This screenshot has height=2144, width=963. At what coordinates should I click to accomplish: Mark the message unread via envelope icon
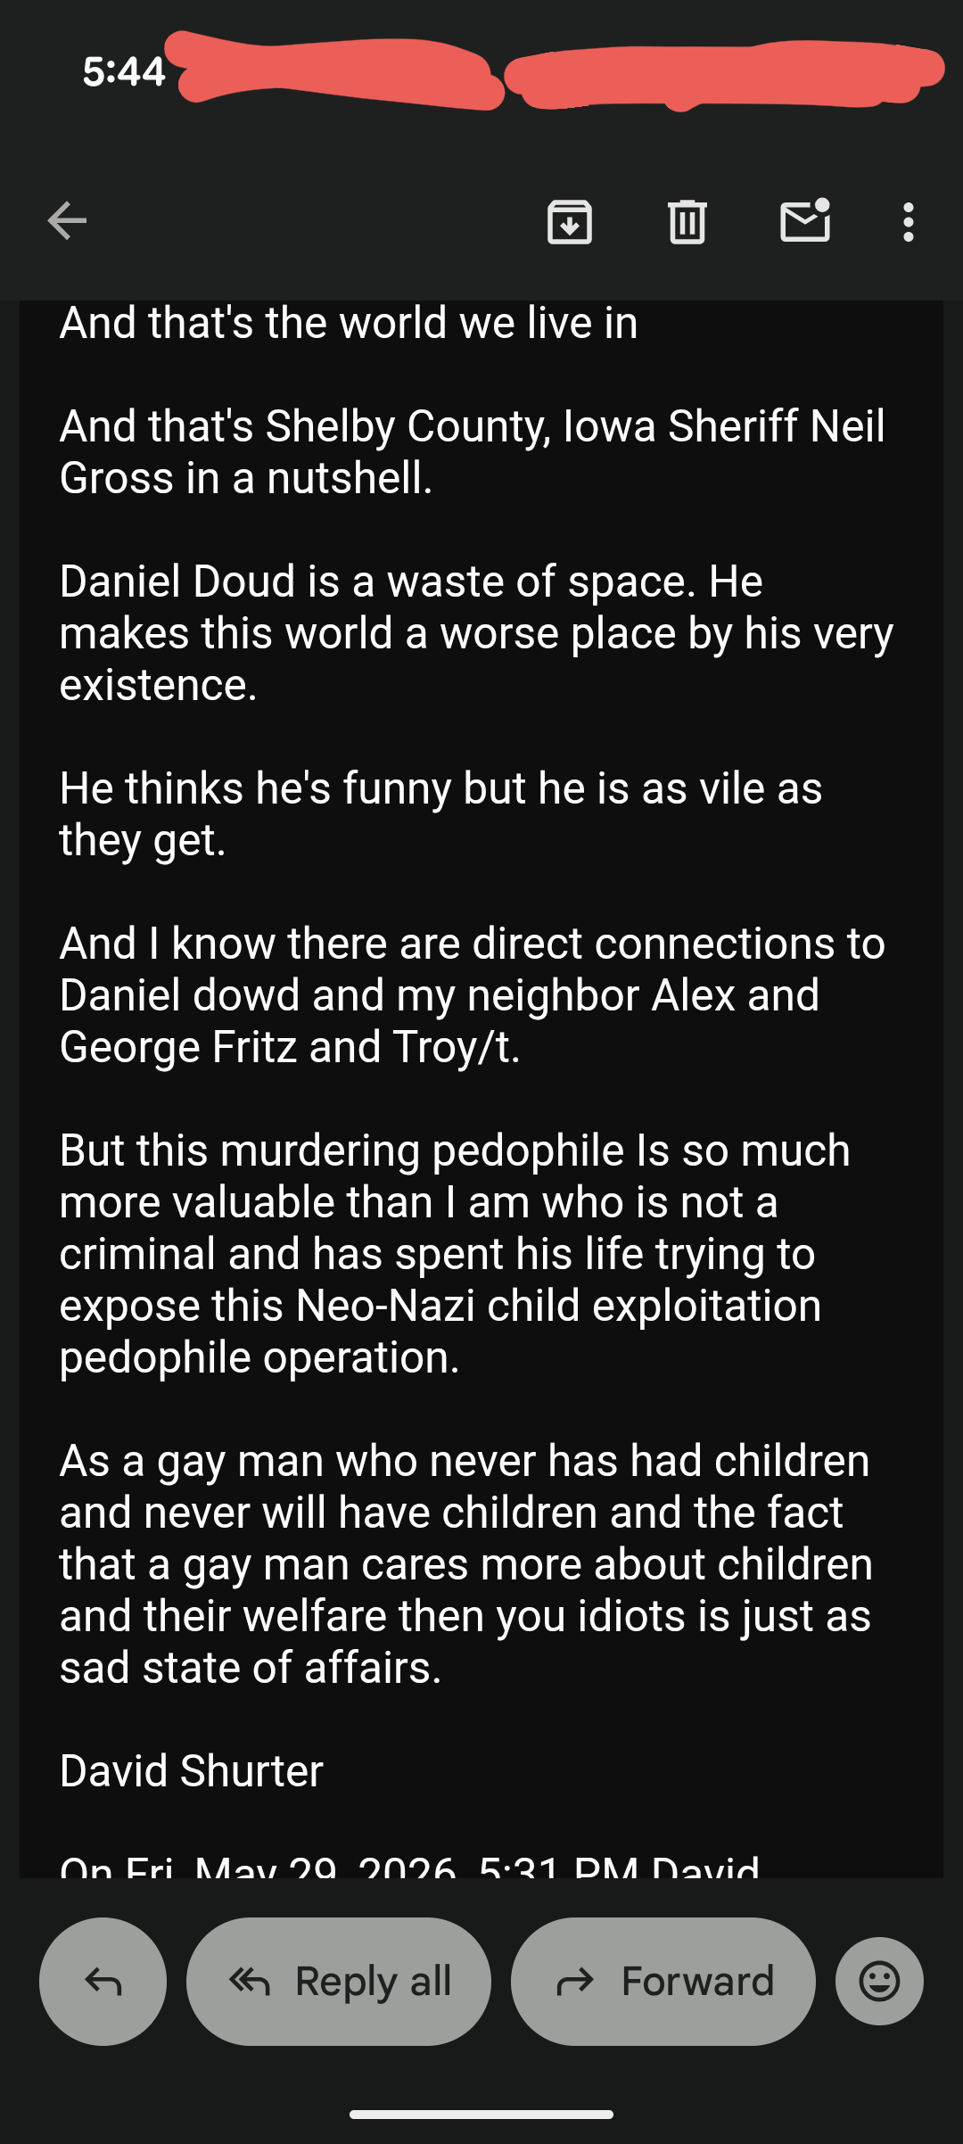(805, 220)
